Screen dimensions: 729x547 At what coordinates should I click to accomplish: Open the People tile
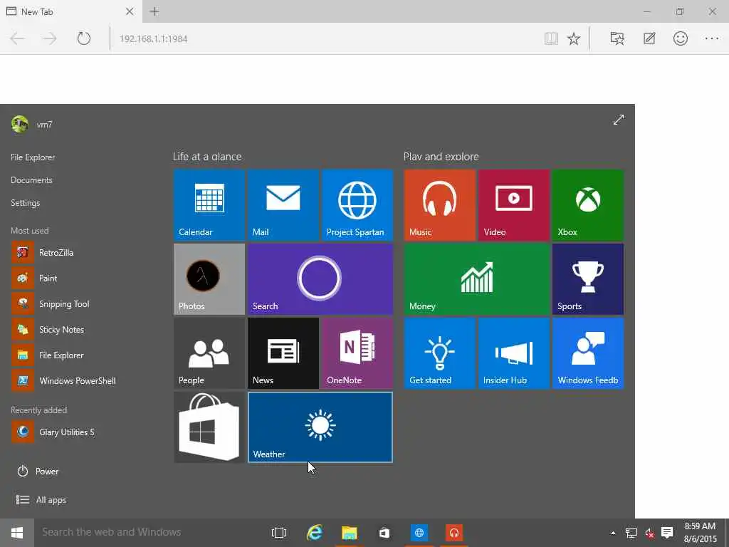[x=209, y=353]
